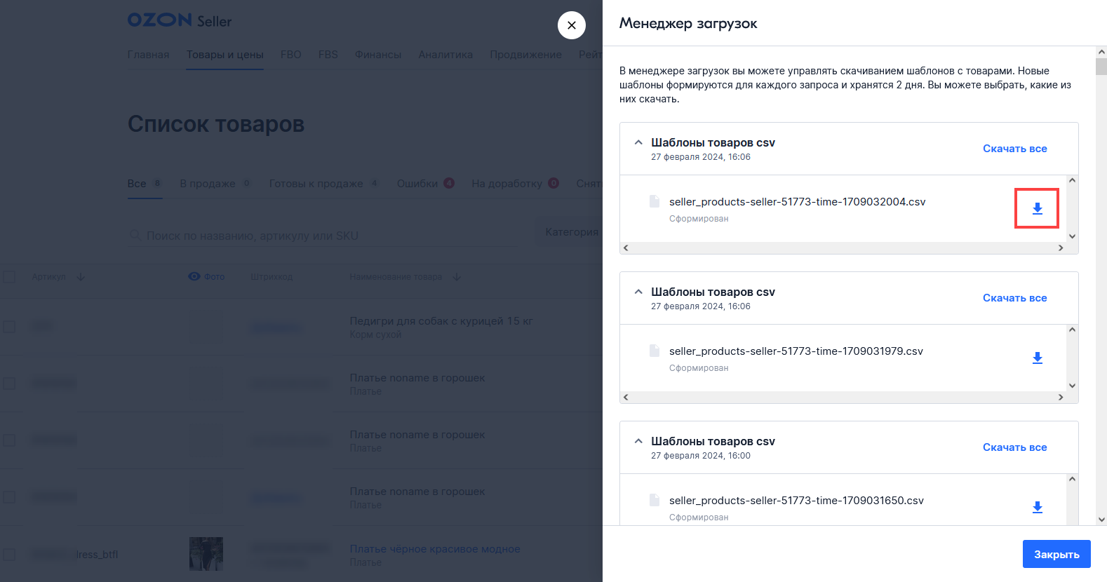Viewport: 1107px width, 582px height.
Task: Download seller_products file ending in 1709032004.csv
Action: coord(1037,208)
